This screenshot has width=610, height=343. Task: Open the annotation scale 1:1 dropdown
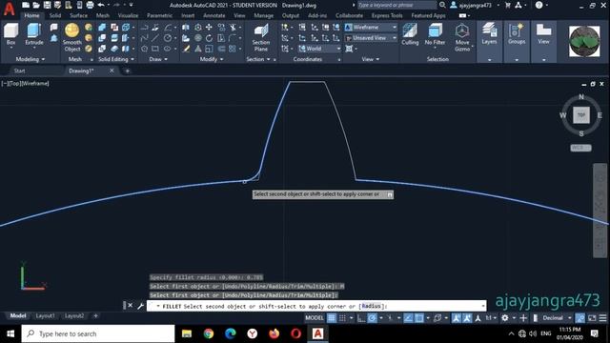click(x=491, y=318)
